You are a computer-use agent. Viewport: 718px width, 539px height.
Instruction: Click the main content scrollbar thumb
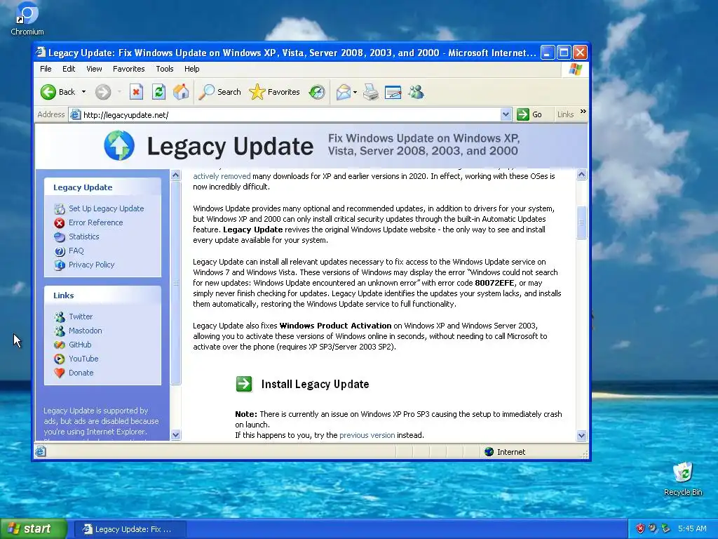[x=581, y=222]
